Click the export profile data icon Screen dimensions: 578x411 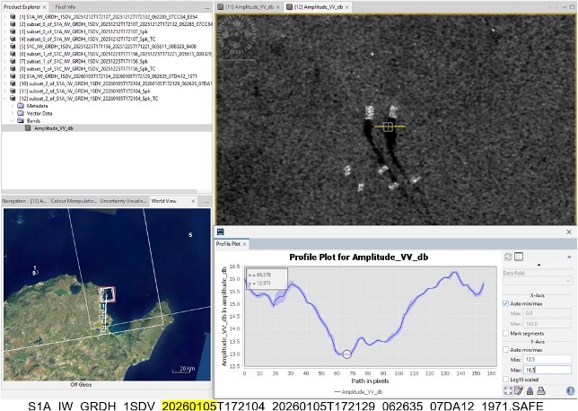[530, 390]
